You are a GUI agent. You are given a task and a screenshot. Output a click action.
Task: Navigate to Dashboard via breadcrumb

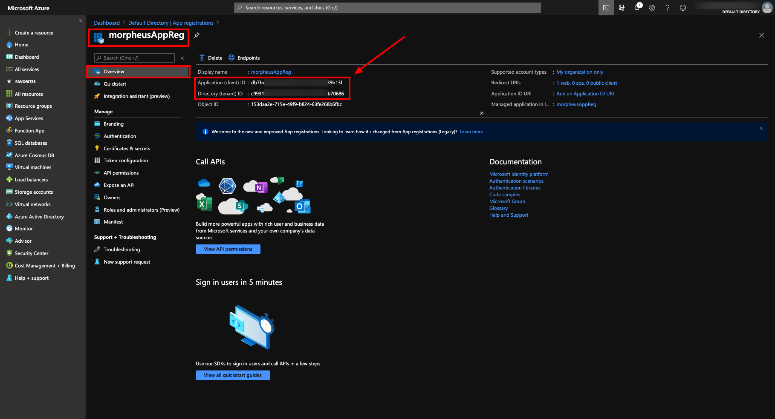pyautogui.click(x=107, y=23)
